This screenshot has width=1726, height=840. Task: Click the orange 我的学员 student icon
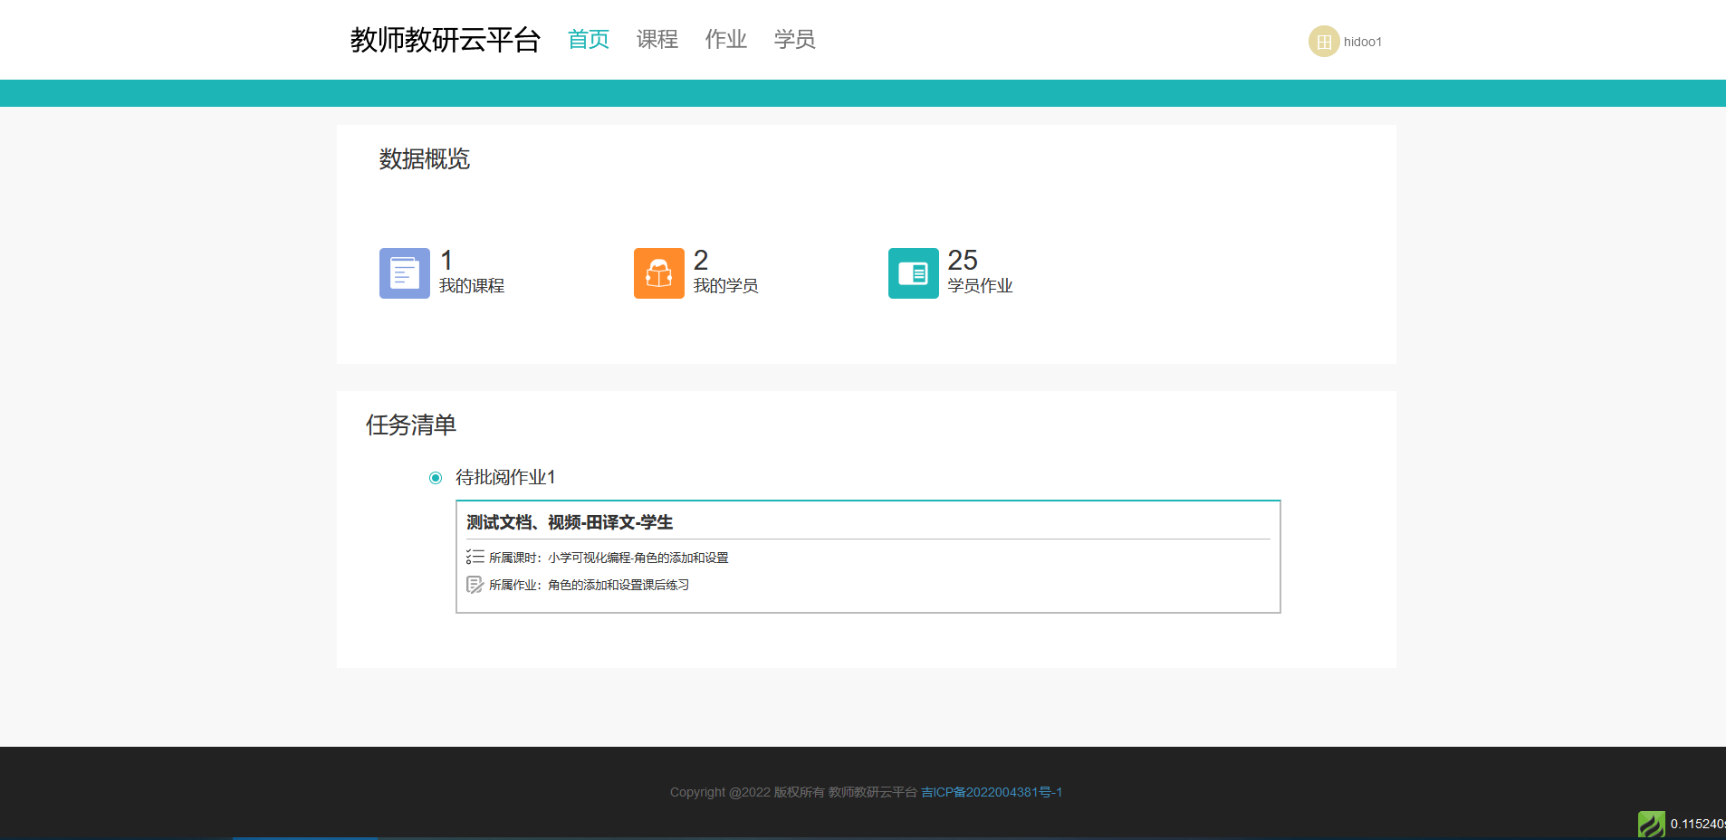(658, 273)
